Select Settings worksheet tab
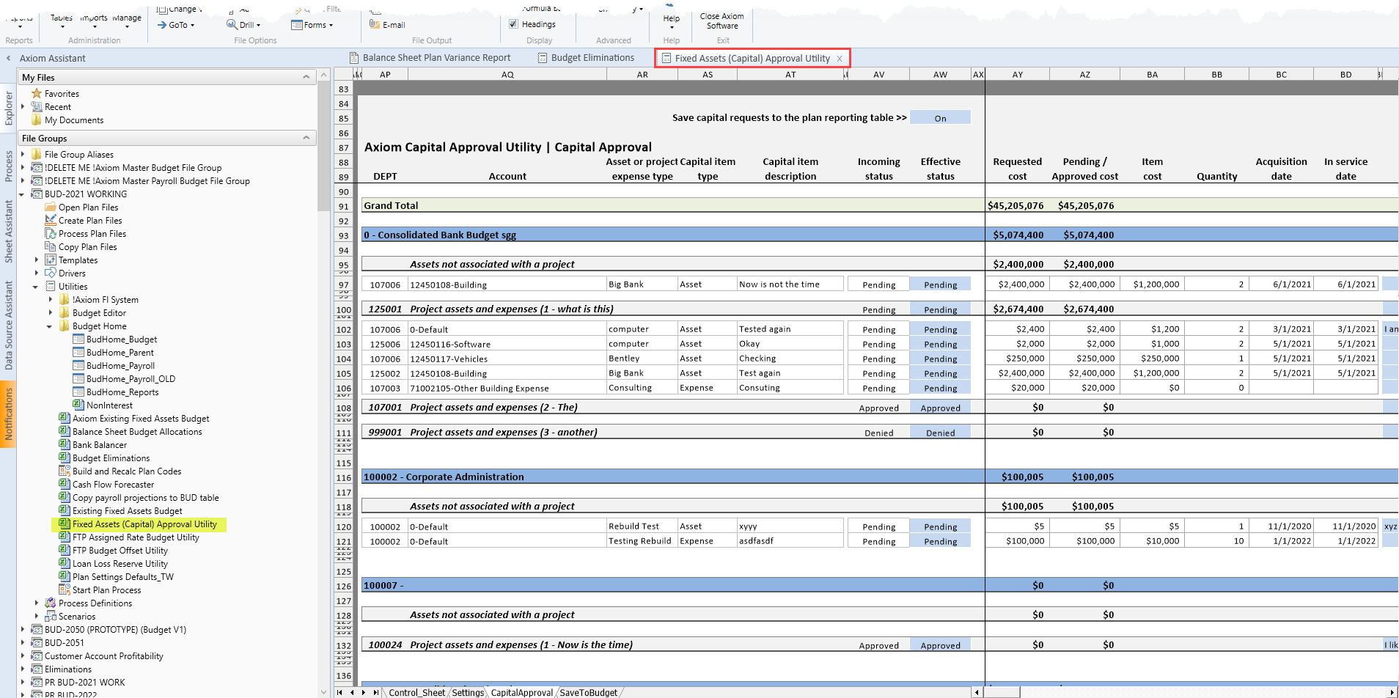Screen dimensions: 1399x698 [468, 692]
